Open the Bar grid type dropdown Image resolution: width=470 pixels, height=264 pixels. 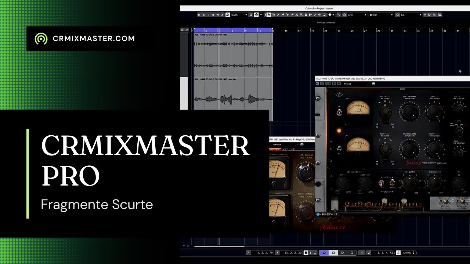tap(381, 15)
